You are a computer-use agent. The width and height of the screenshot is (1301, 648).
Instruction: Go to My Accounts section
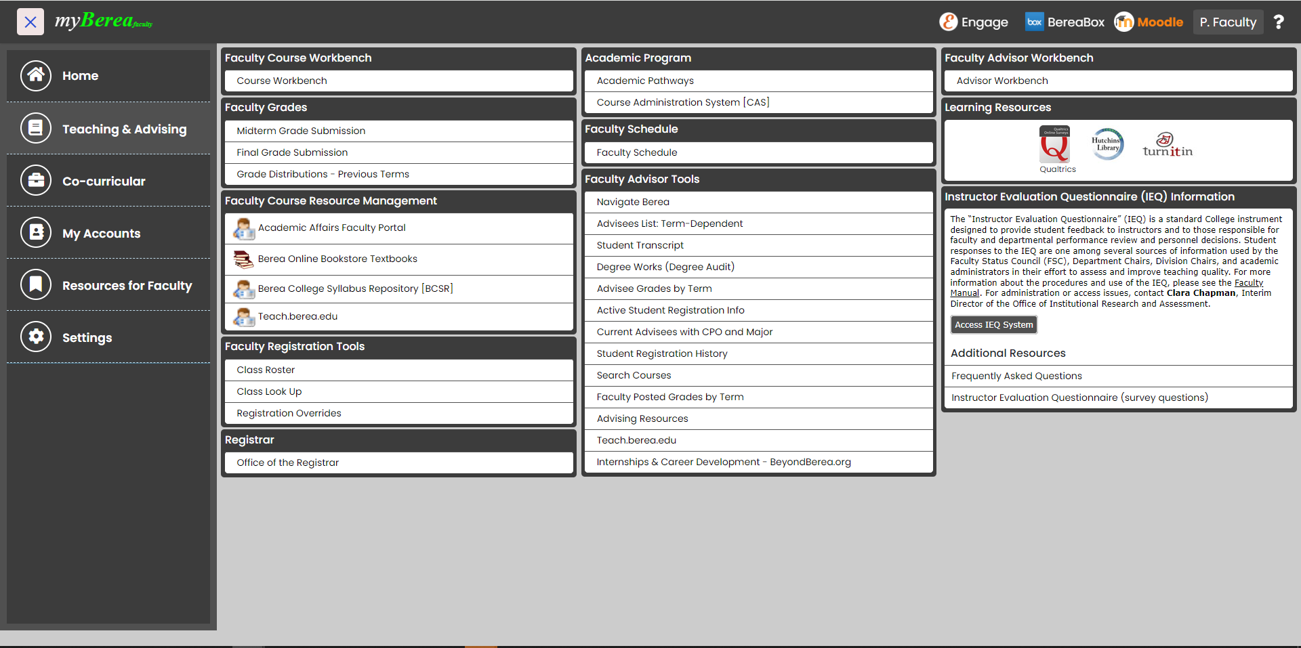pos(101,233)
